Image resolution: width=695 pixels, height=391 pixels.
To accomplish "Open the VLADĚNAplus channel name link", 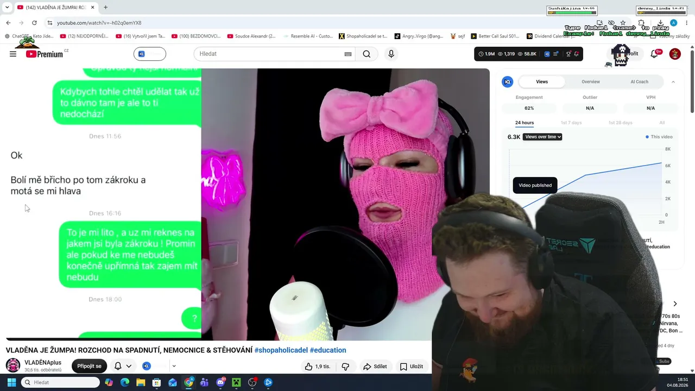I will click(x=43, y=363).
